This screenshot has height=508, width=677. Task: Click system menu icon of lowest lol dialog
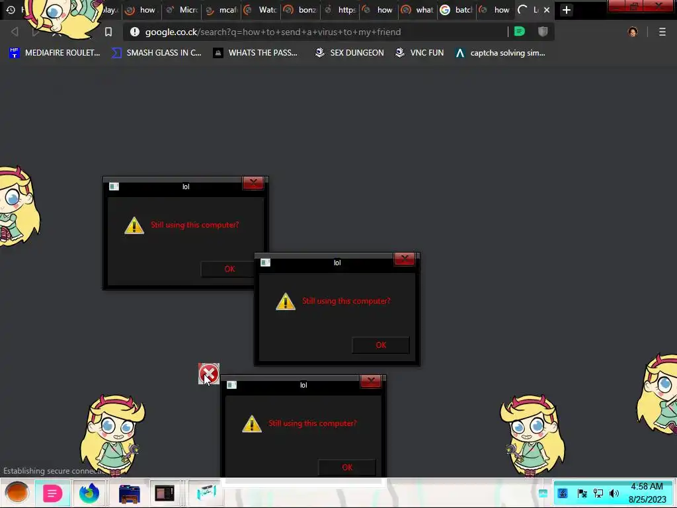coord(232,384)
